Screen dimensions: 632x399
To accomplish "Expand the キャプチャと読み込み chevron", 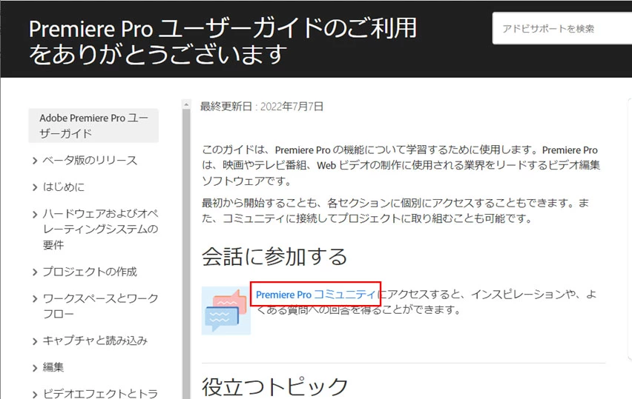I will tap(35, 341).
